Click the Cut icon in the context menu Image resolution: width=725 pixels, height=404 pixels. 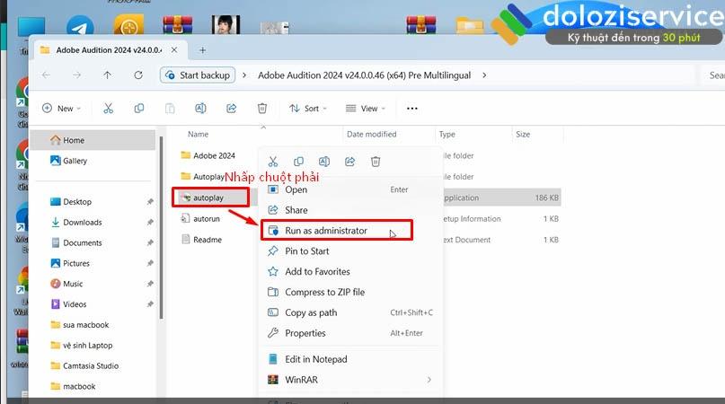(x=273, y=162)
